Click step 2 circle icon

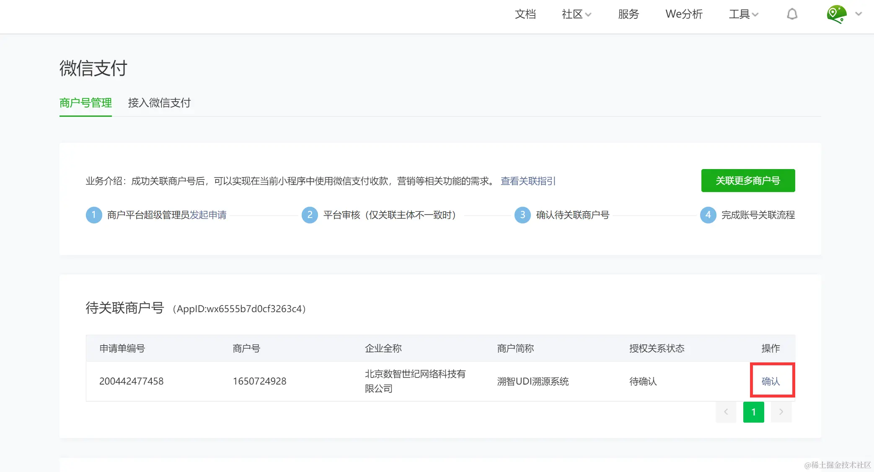coord(310,215)
